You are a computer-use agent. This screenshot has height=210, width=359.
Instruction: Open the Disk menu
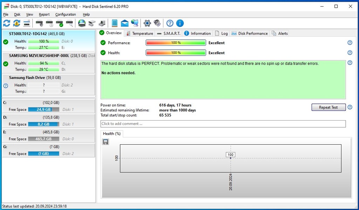click(17, 14)
